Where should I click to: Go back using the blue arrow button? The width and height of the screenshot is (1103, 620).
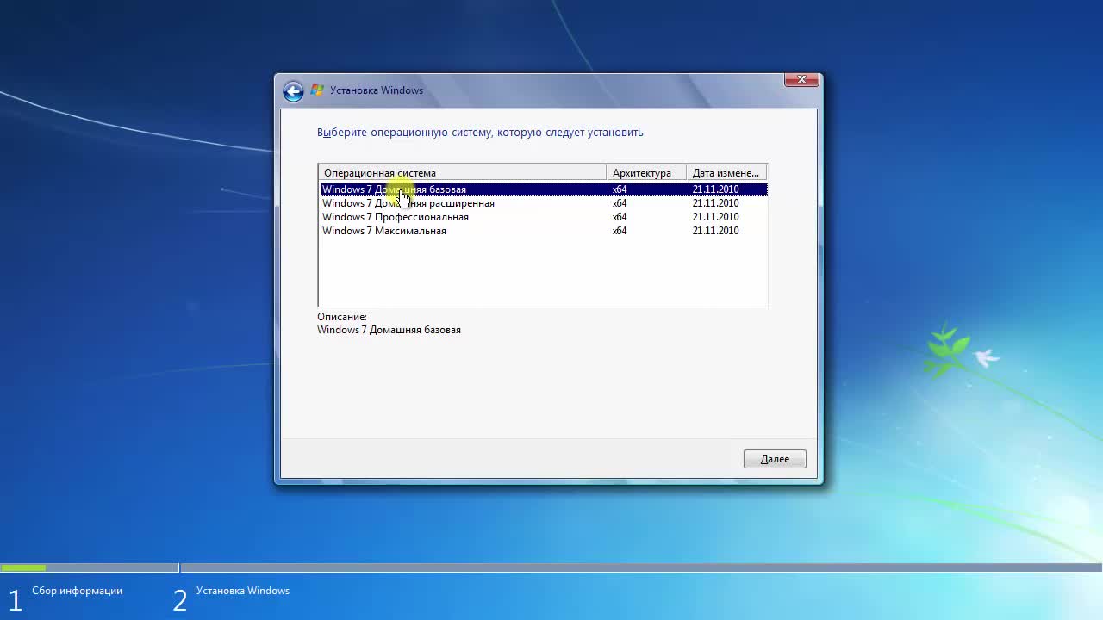tap(293, 91)
